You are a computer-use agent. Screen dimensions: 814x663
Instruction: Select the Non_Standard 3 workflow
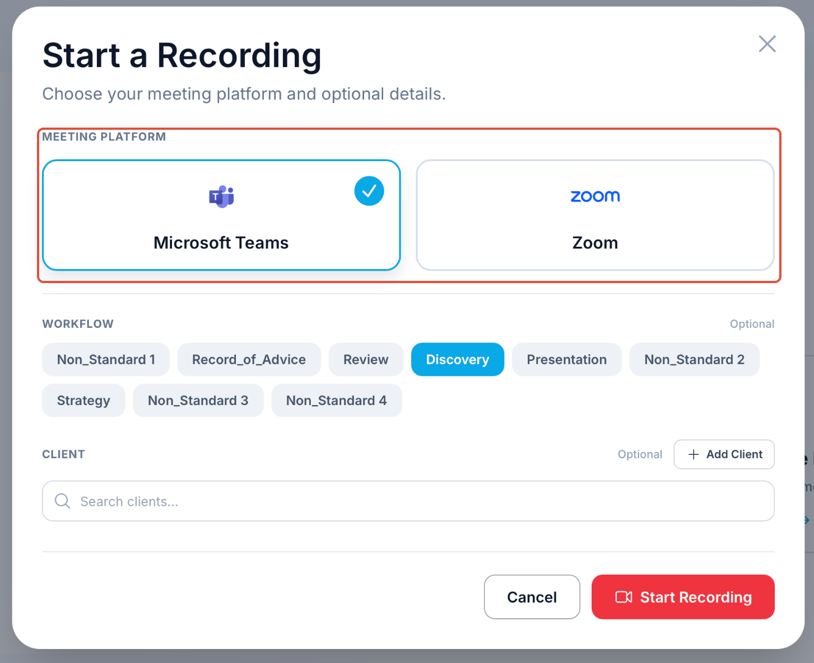pos(198,401)
